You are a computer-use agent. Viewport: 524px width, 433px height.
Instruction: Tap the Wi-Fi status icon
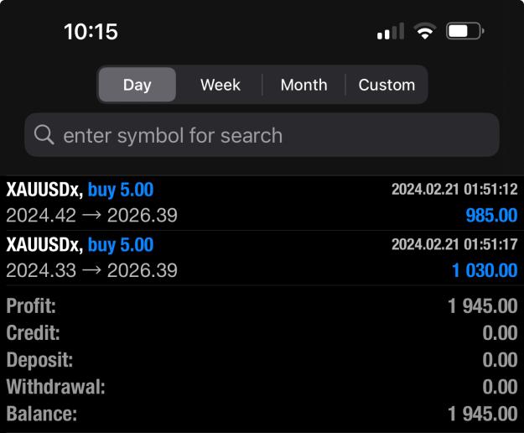(x=425, y=31)
